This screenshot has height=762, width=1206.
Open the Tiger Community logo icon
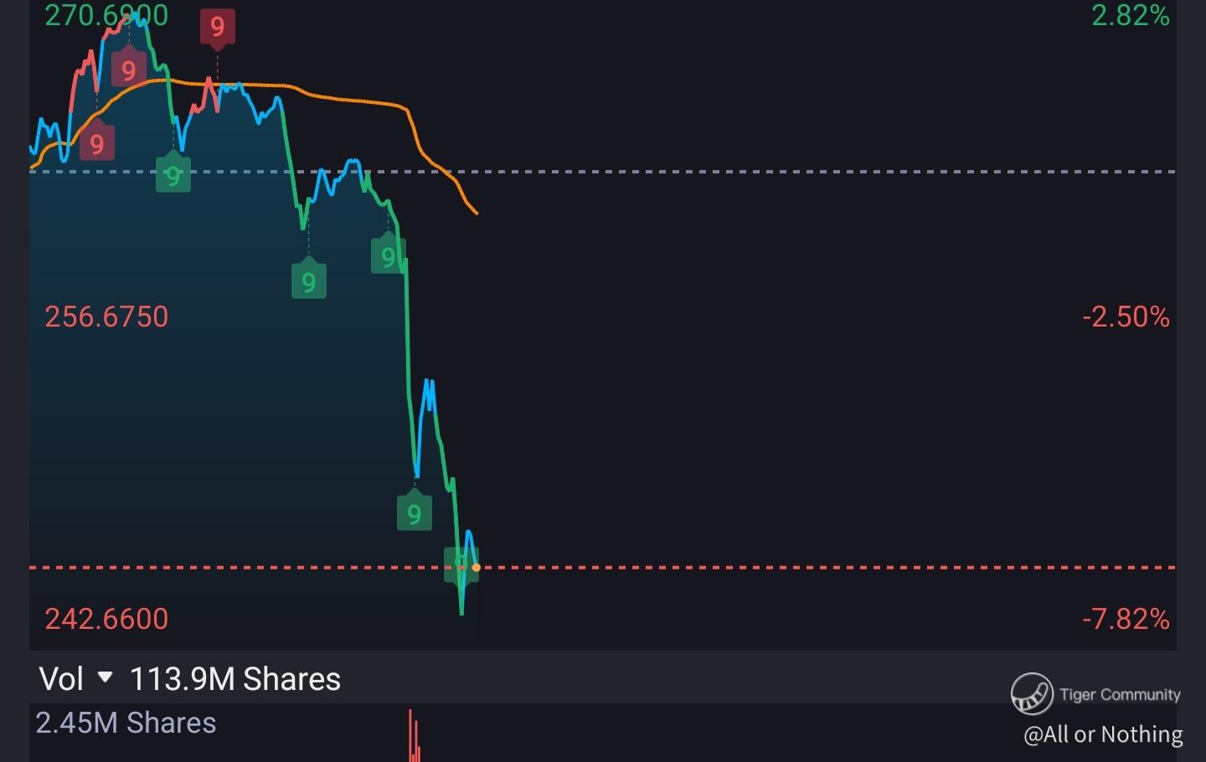1032,694
